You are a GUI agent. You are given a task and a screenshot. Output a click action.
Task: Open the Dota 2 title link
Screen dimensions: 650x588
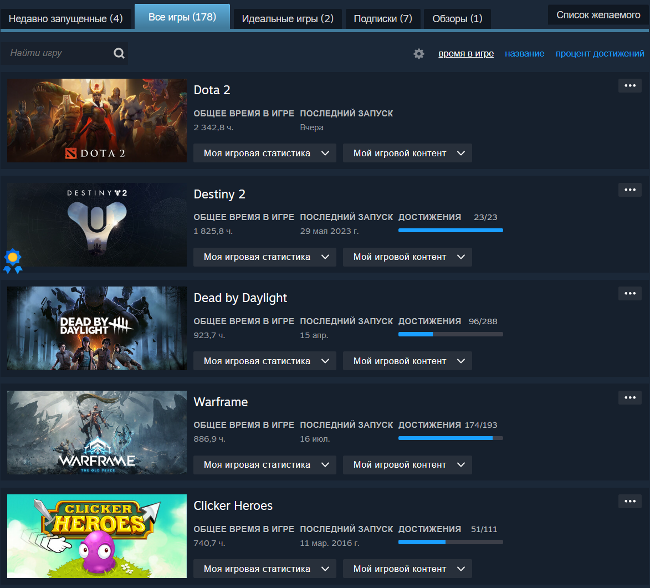click(212, 90)
